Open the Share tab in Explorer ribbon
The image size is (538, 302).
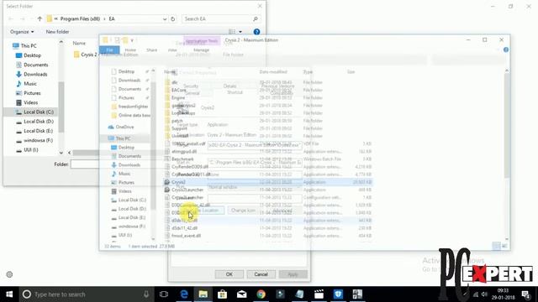pyautogui.click(x=151, y=50)
